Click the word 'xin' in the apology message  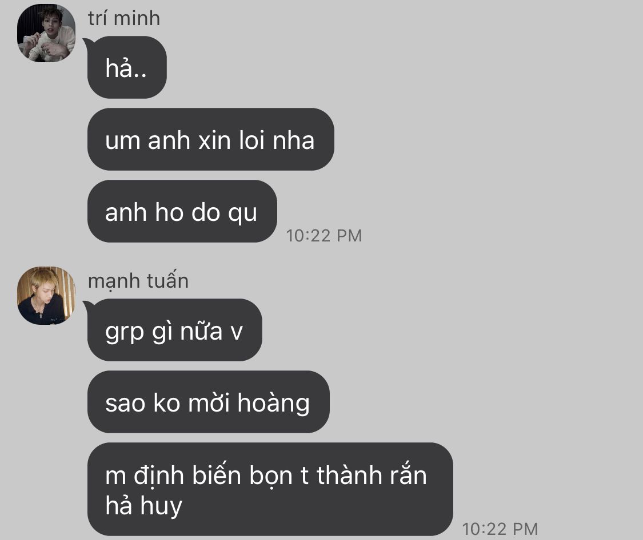coord(214,140)
